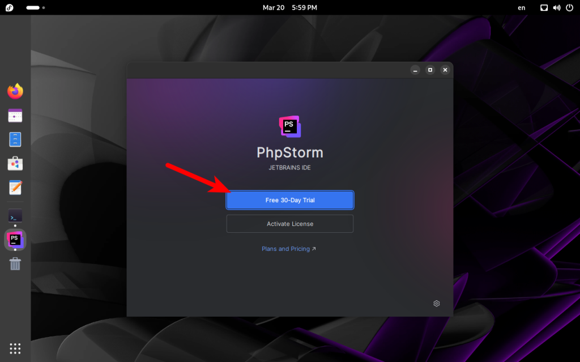
Task: Maximize the PhpStorm dialog window
Action: [x=430, y=70]
